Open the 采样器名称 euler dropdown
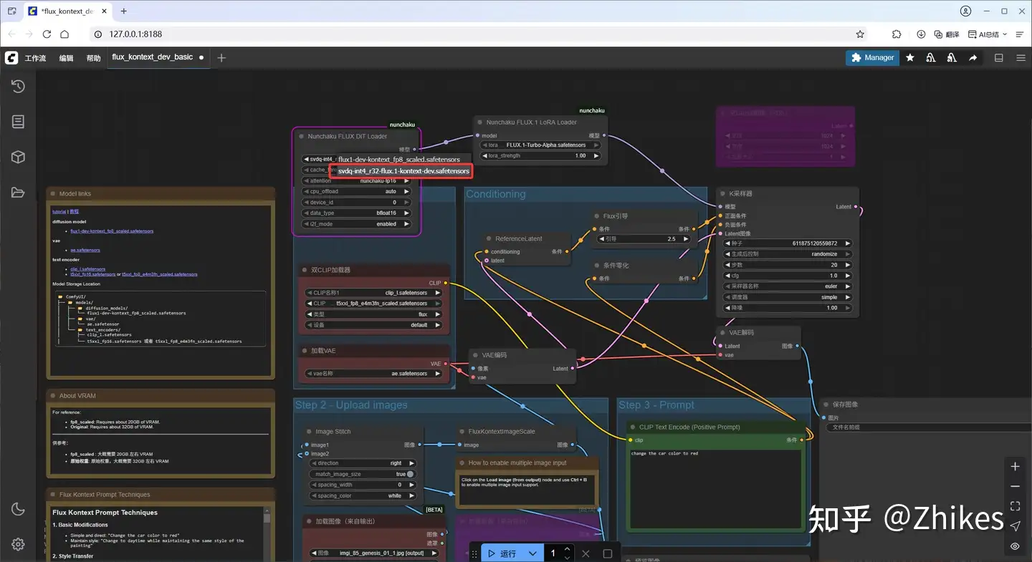The image size is (1032, 562). 788,286
